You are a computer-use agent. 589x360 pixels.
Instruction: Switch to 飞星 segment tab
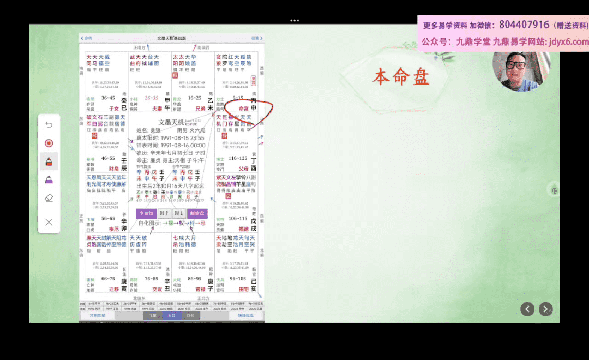(x=153, y=315)
